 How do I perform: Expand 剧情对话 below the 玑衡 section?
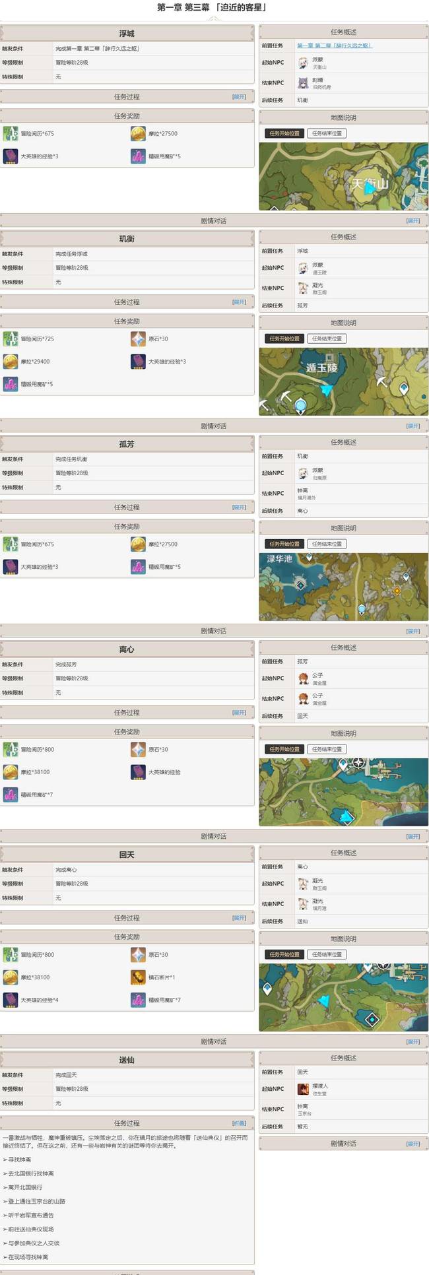(412, 426)
